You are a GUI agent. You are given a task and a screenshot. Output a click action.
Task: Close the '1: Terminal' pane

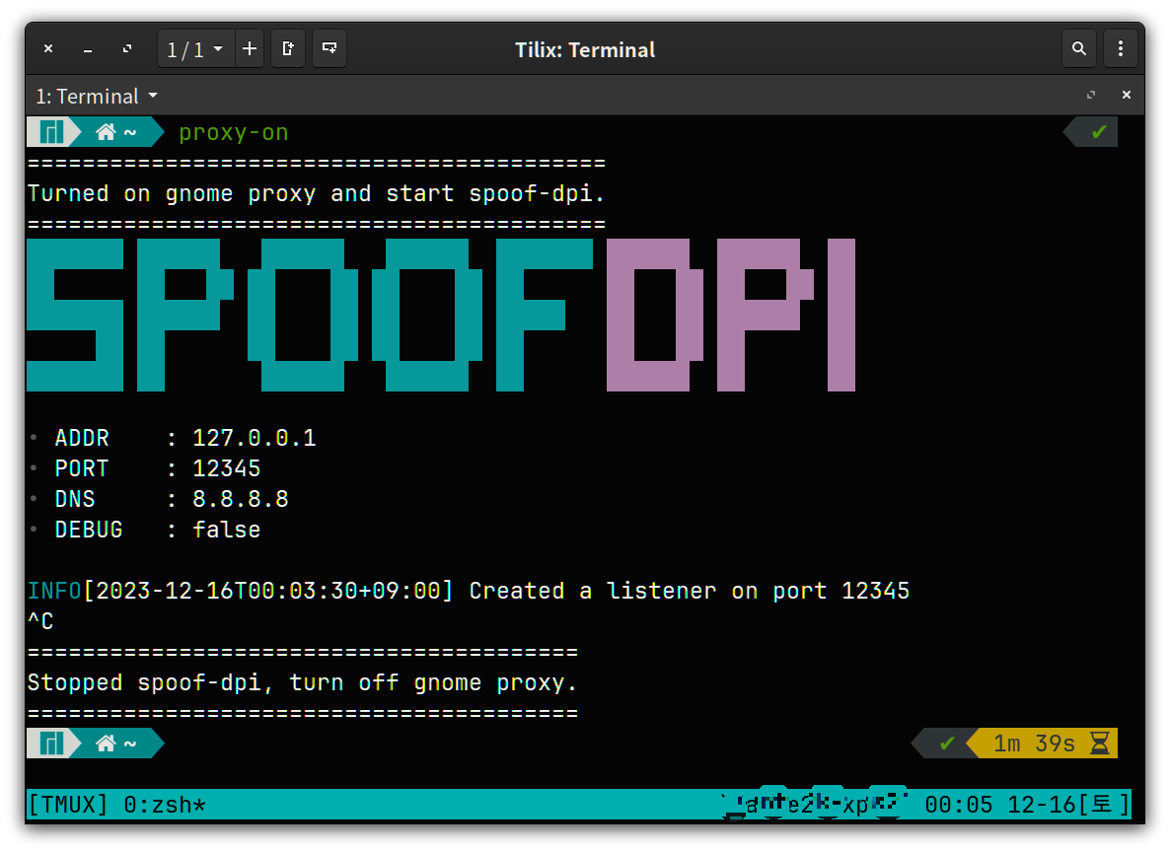[1126, 95]
